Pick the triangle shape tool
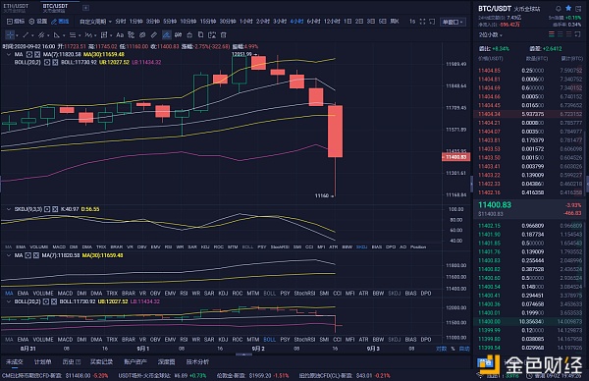Viewport: 589px width, 381px height. tap(57, 35)
